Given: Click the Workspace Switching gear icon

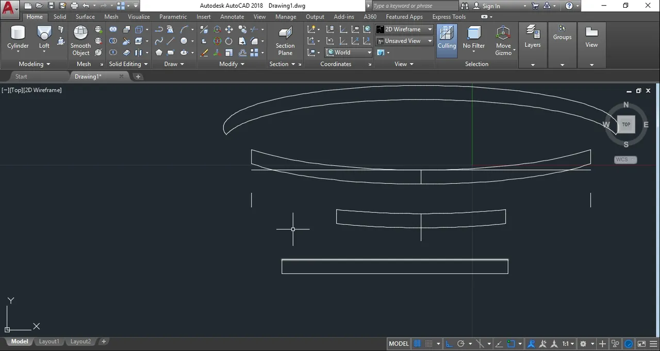Looking at the screenshot, I should [583, 344].
